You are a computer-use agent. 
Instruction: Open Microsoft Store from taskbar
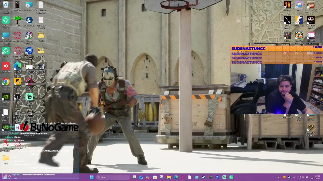[x=155, y=177]
